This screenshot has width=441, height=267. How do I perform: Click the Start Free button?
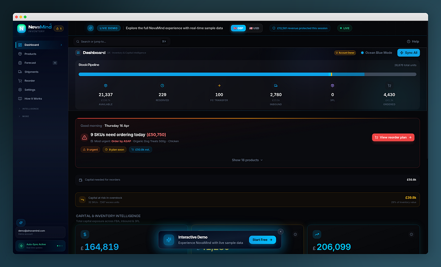pos(262,240)
